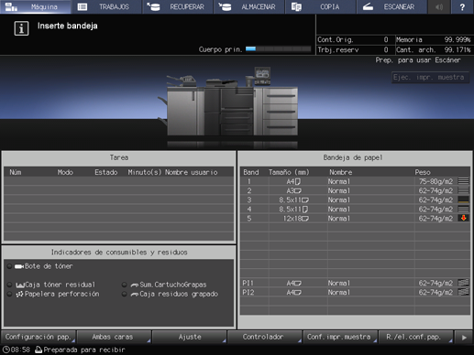
Task: Mute sound with the speaker icon
Action: tap(439, 6)
